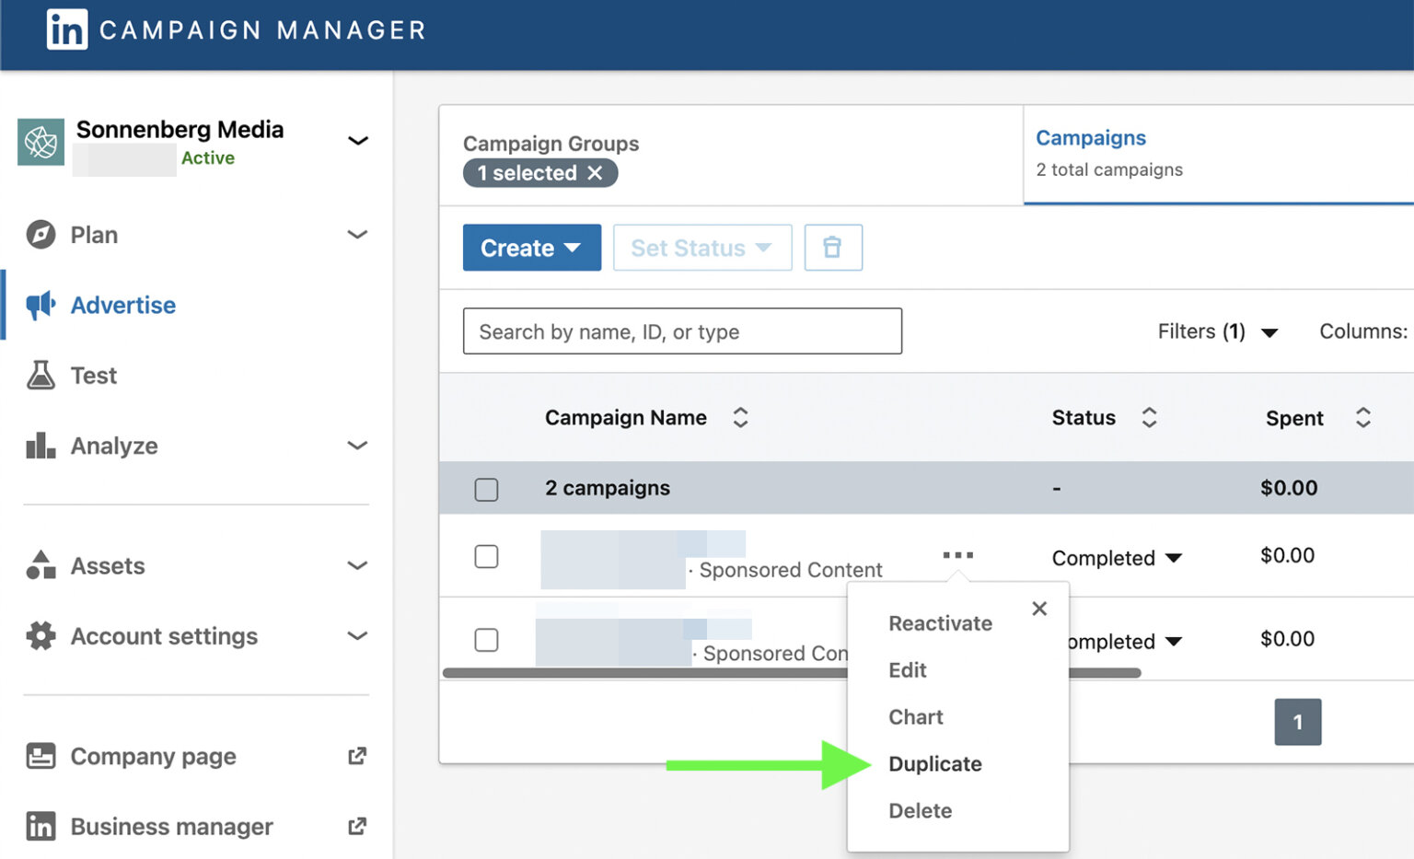
Task: Tick the first Sponsored Content campaign checkbox
Action: click(x=486, y=556)
